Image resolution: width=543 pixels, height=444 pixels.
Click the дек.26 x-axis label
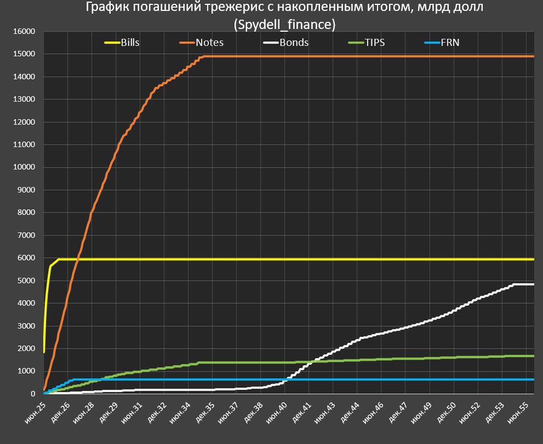pos(60,412)
